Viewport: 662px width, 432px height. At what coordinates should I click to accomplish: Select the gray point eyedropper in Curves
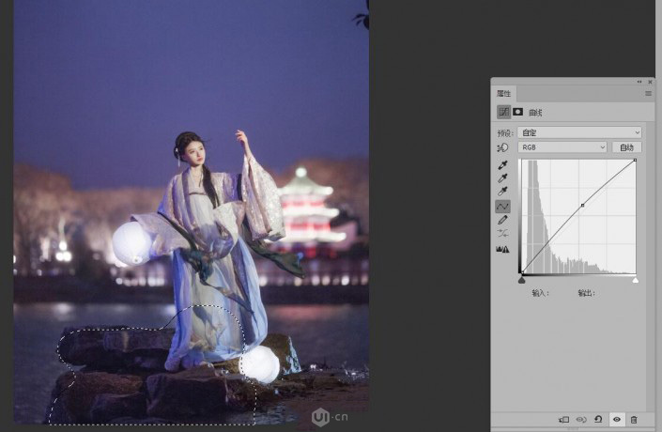503,177
